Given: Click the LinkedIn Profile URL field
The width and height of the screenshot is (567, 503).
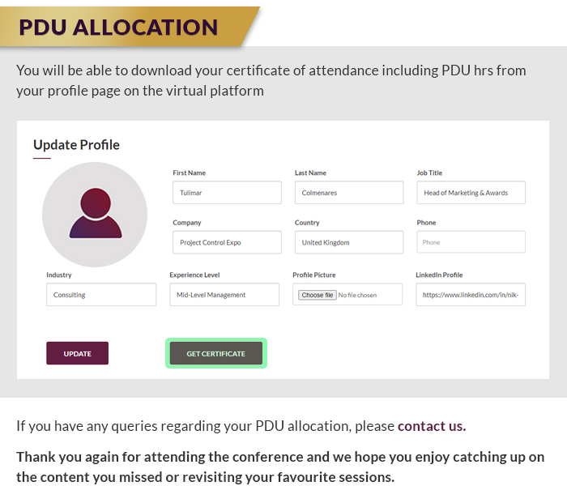Looking at the screenshot, I should click(x=471, y=295).
